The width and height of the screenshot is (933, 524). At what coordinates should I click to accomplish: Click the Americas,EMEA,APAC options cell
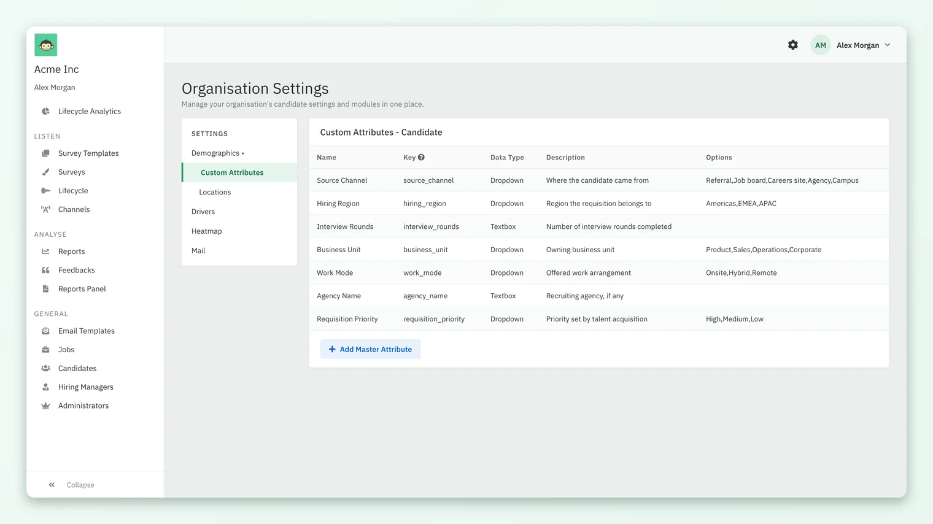pos(741,204)
